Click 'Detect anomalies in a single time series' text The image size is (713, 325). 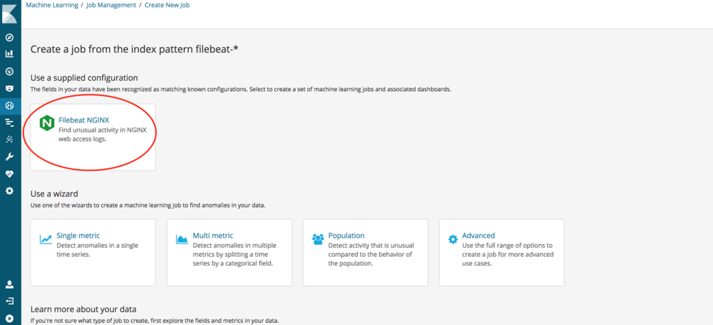pos(97,250)
